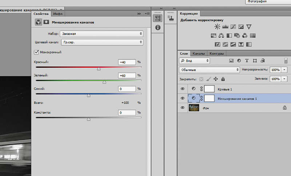
Task: Hide the Кривые 1 layer
Action: pos(183,89)
